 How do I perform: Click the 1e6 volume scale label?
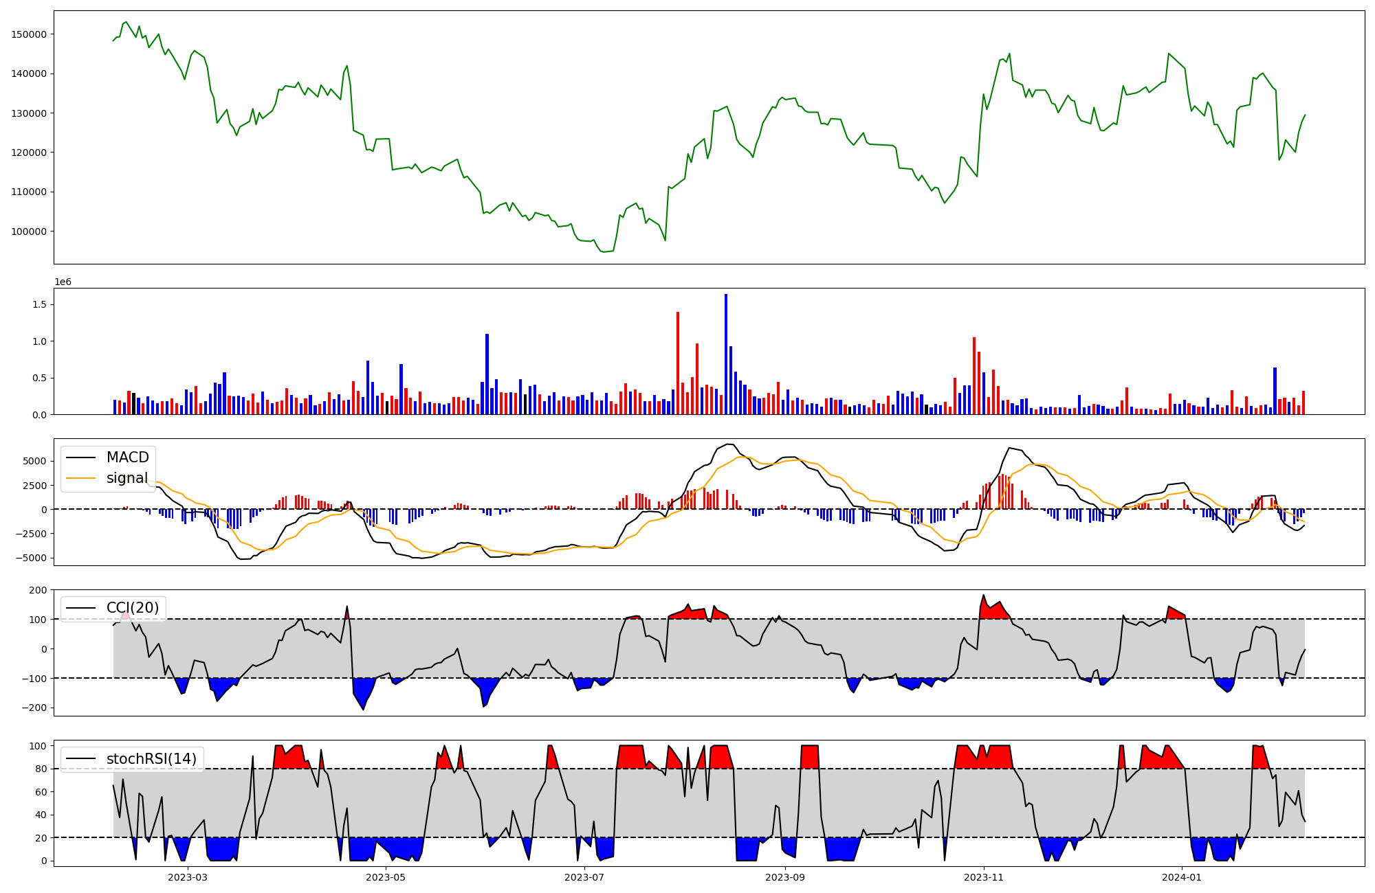63,282
